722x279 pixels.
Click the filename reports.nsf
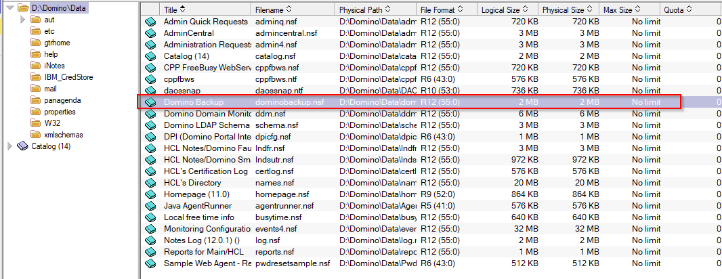(277, 252)
